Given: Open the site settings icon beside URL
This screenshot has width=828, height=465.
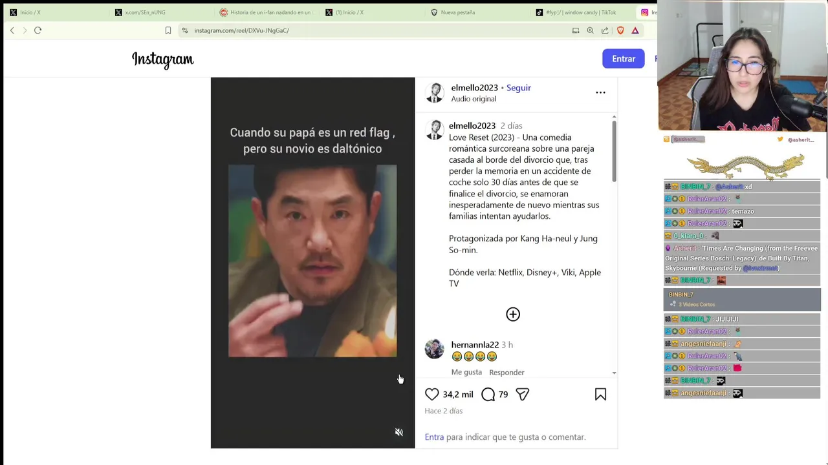Looking at the screenshot, I should [x=185, y=30].
